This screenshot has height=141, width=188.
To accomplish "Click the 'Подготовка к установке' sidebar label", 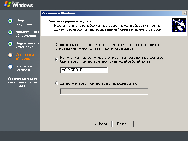I will [x=27, y=45].
